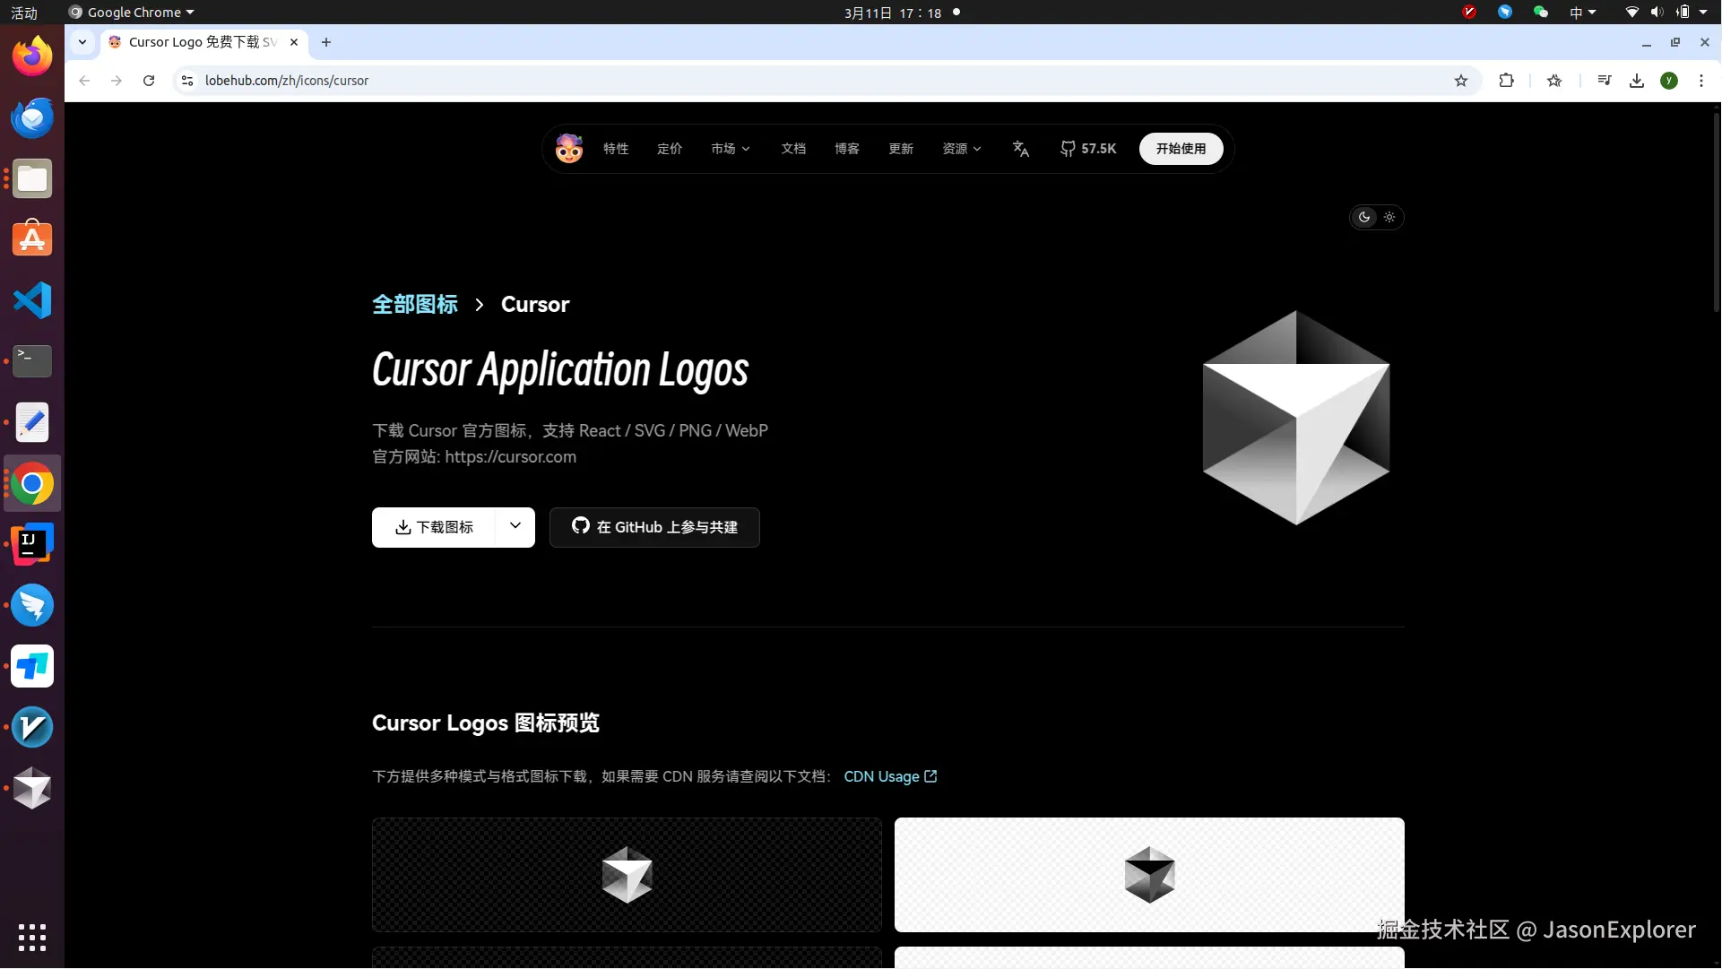
Task: Select dark-background Cursor logo preview
Action: (627, 874)
